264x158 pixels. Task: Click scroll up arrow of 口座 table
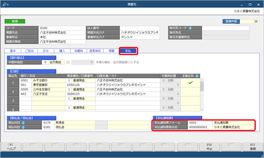tap(202, 80)
